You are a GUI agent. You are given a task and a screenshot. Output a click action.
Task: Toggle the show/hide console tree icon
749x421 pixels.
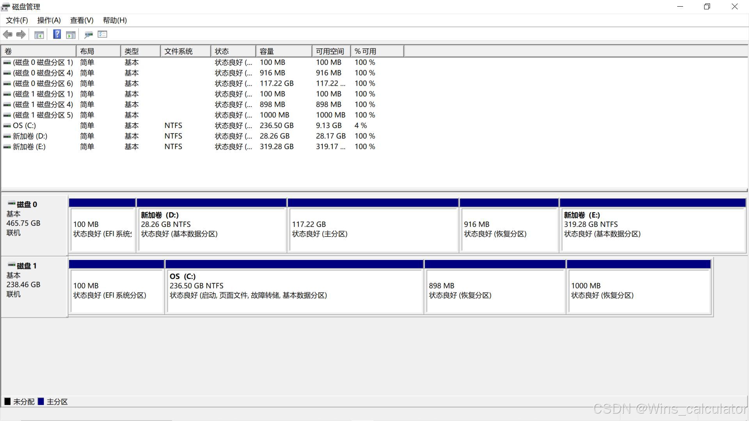[39, 35]
